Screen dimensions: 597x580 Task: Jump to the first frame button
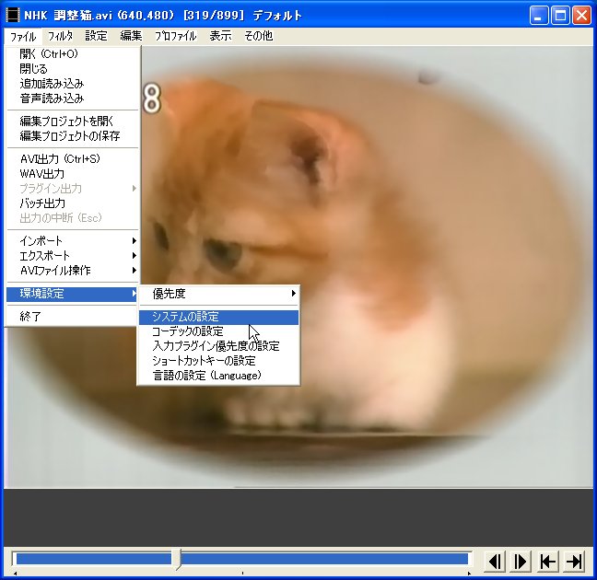point(547,562)
